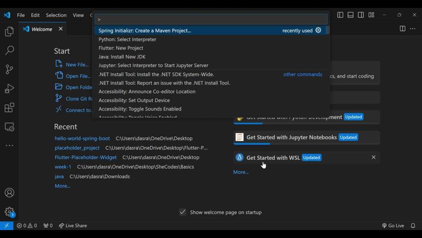Open the View menu
Screen dimensions: 422x238
tap(78, 15)
